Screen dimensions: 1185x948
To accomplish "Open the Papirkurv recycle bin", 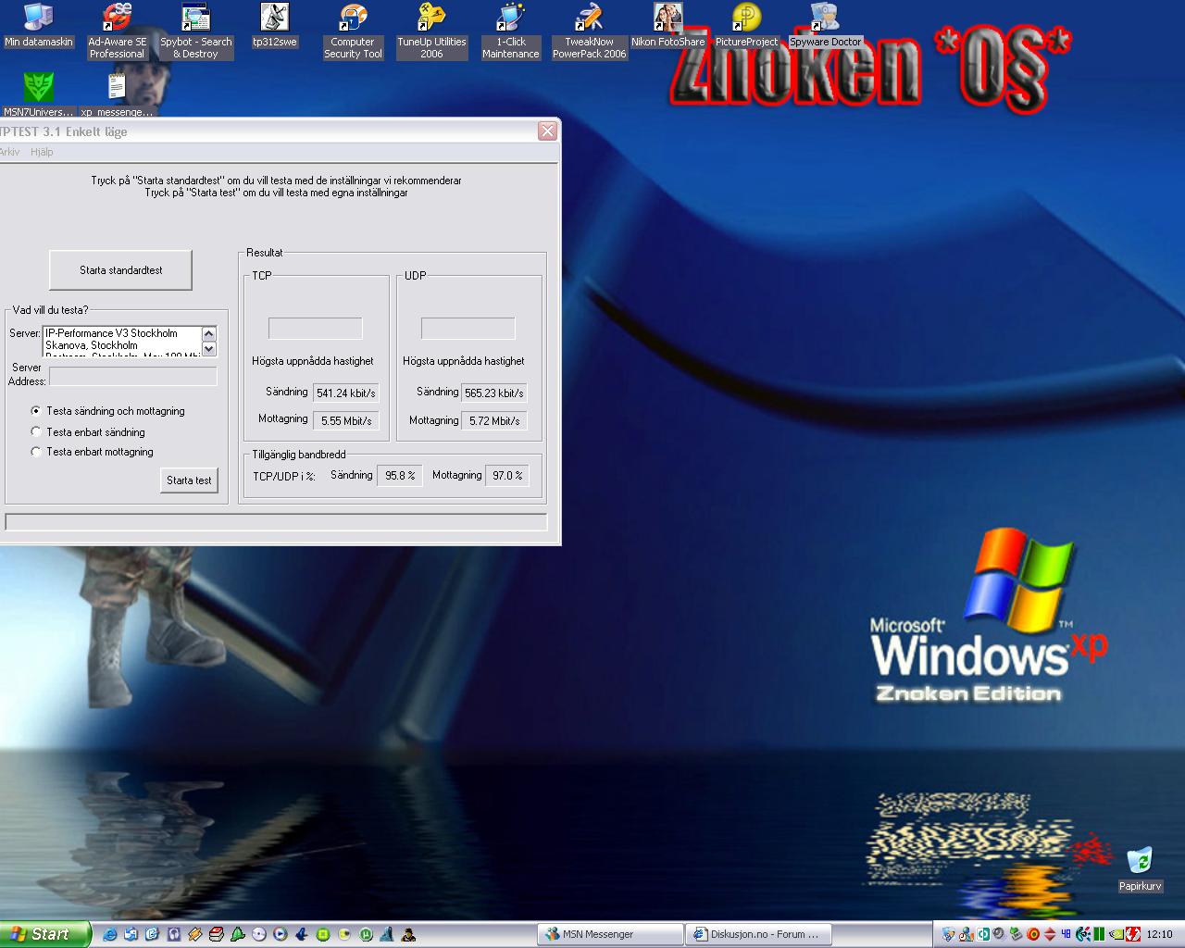I will coord(1140,868).
